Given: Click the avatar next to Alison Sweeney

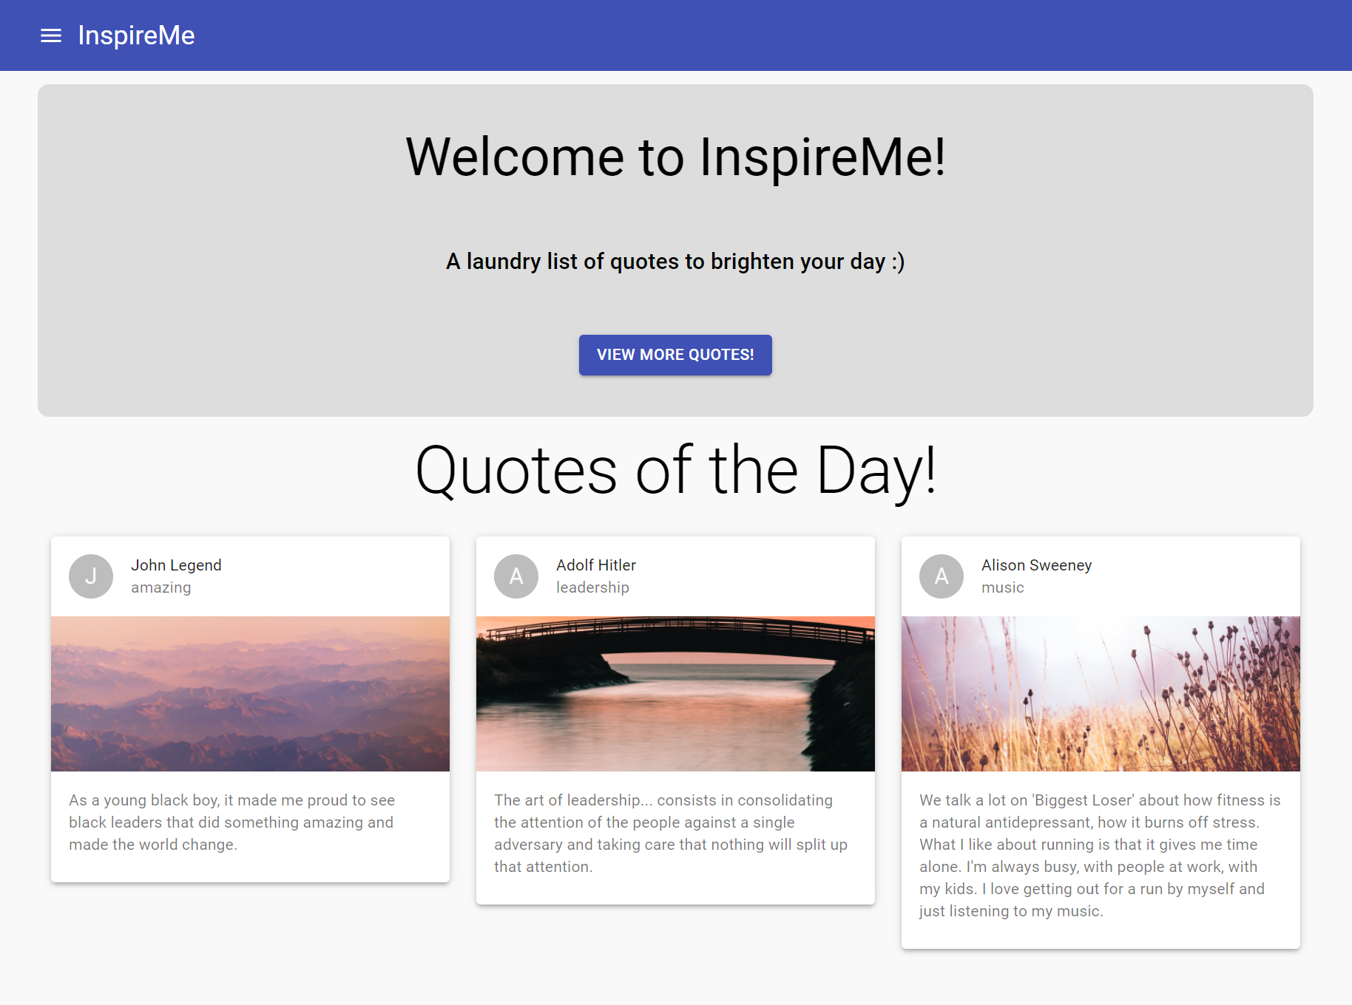Looking at the screenshot, I should [x=942, y=576].
